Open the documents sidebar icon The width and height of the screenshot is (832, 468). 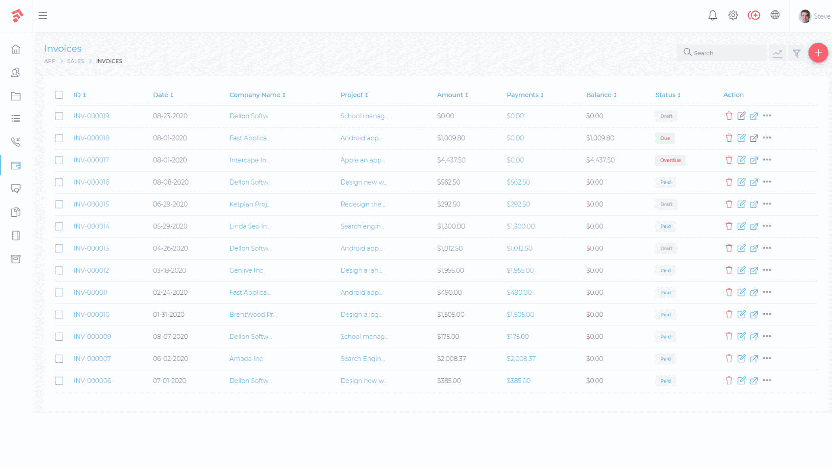[16, 212]
